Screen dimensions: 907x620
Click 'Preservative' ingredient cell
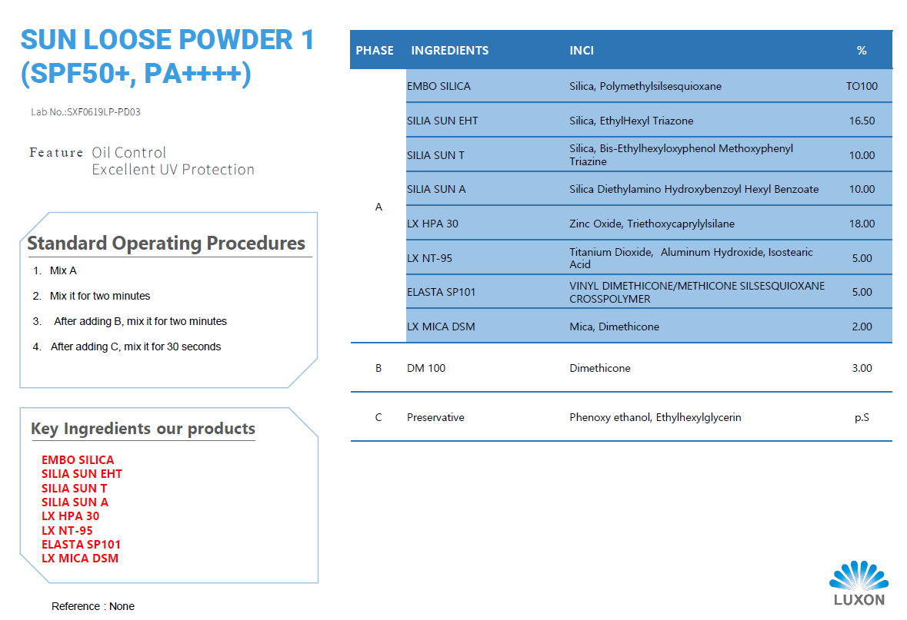click(x=435, y=417)
